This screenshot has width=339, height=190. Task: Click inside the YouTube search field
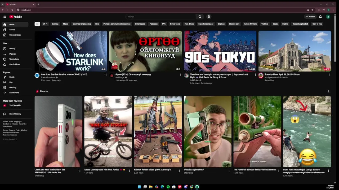pos(161,17)
